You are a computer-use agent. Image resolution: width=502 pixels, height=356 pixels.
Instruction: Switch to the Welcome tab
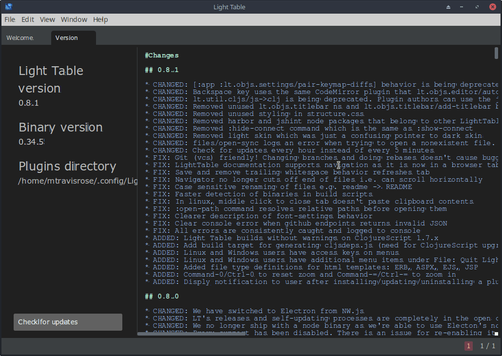click(20, 38)
